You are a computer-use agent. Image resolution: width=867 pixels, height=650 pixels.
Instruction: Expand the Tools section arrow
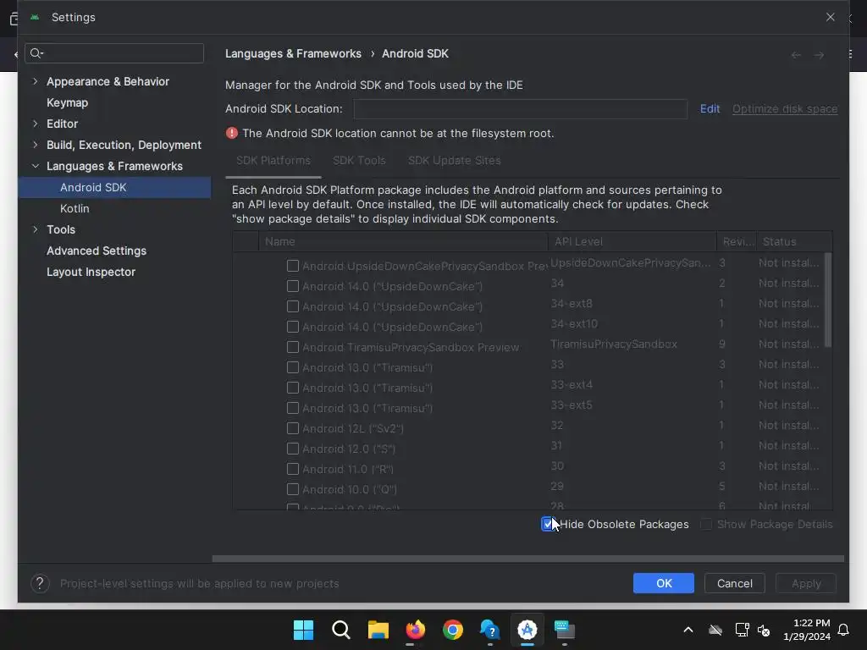click(36, 229)
